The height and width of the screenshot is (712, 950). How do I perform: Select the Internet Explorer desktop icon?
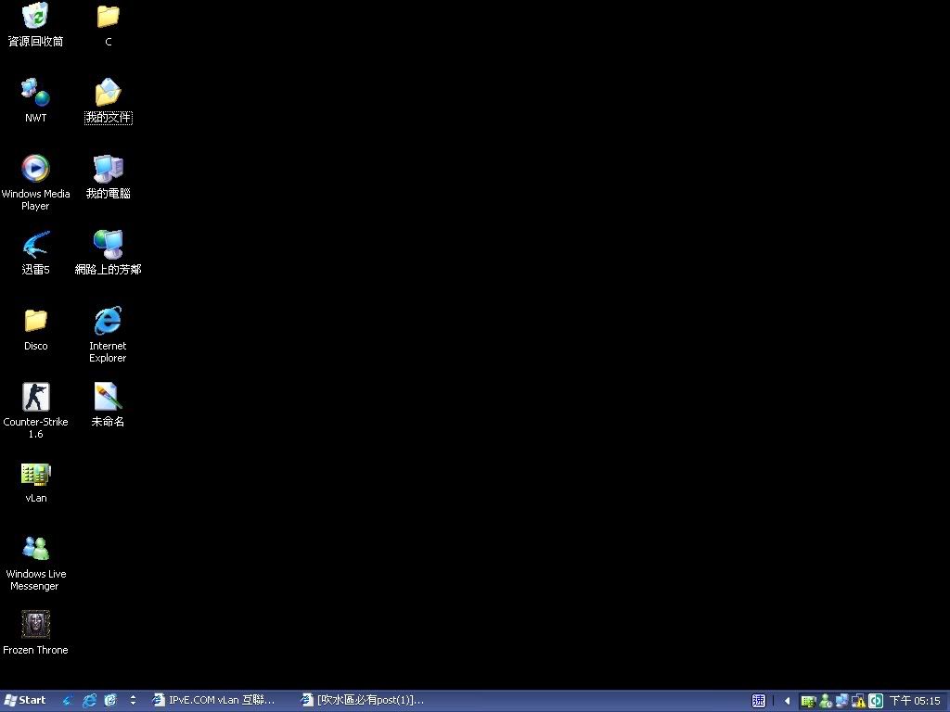click(108, 322)
